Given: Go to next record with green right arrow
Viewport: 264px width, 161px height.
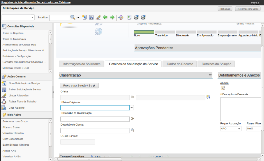Looking at the screenshot, I should click(112, 17).
